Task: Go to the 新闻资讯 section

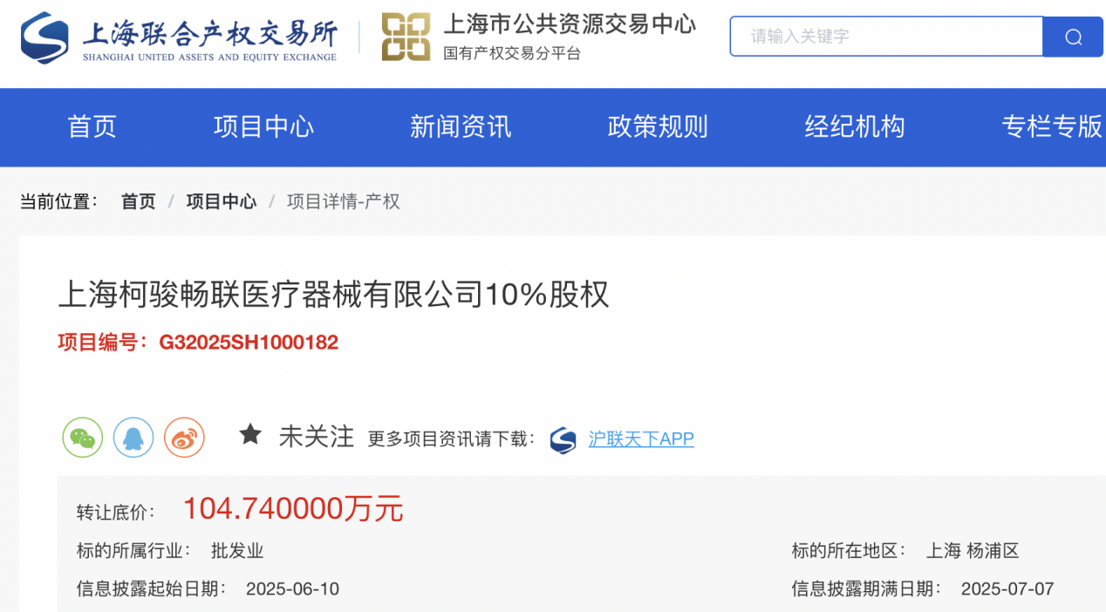Action: pyautogui.click(x=461, y=127)
